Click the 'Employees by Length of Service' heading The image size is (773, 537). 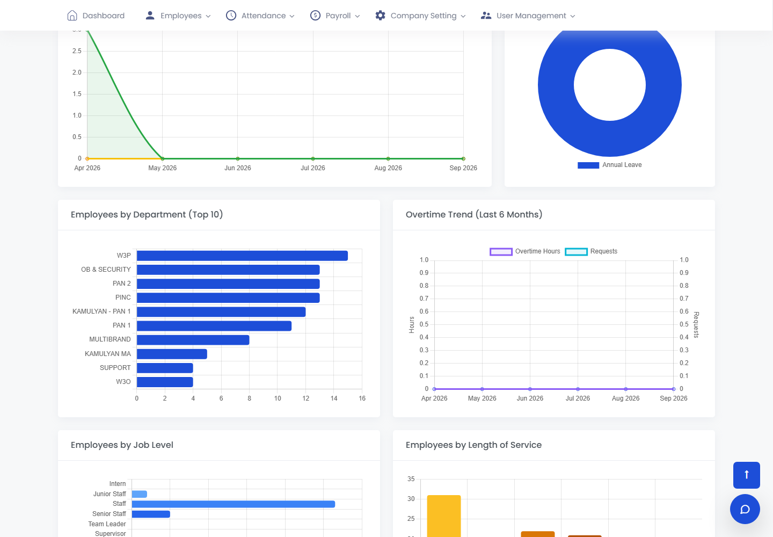click(473, 445)
